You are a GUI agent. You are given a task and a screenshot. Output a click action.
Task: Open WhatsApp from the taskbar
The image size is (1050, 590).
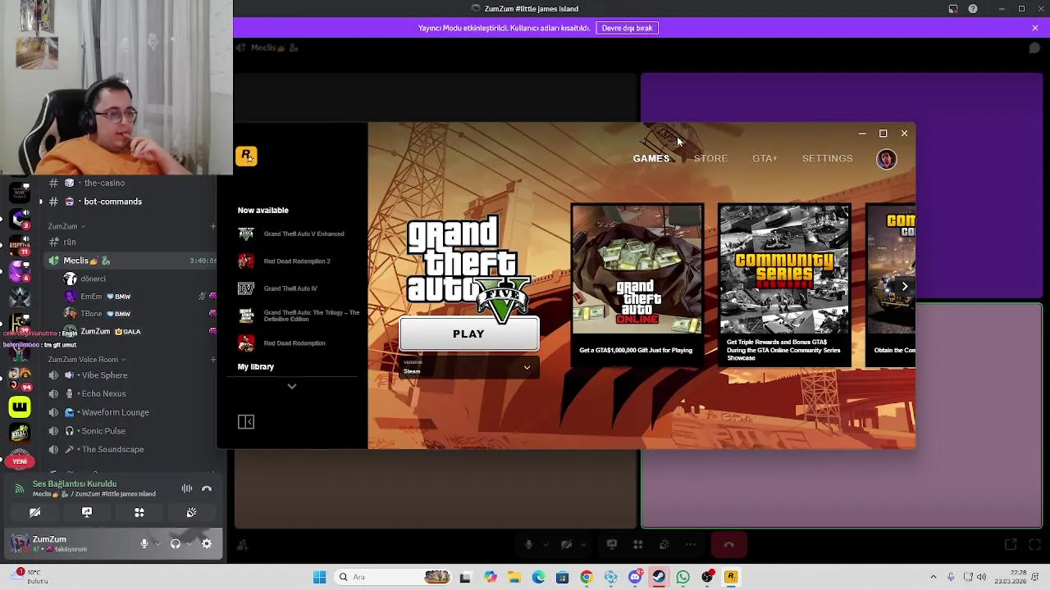(682, 578)
